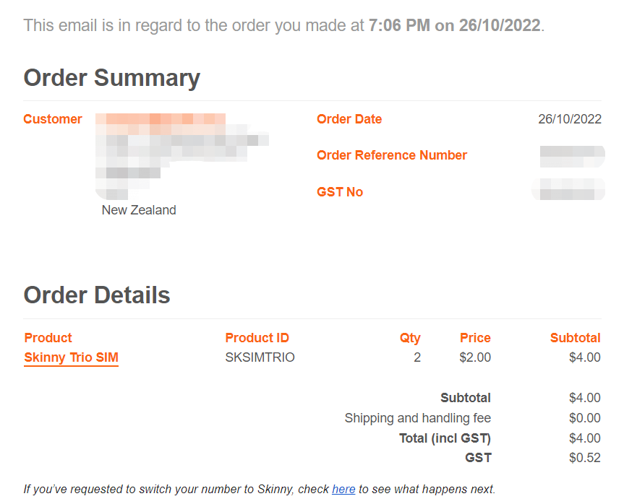This screenshot has height=504, width=624.
Task: Click the Order Details heading
Action: tap(97, 295)
